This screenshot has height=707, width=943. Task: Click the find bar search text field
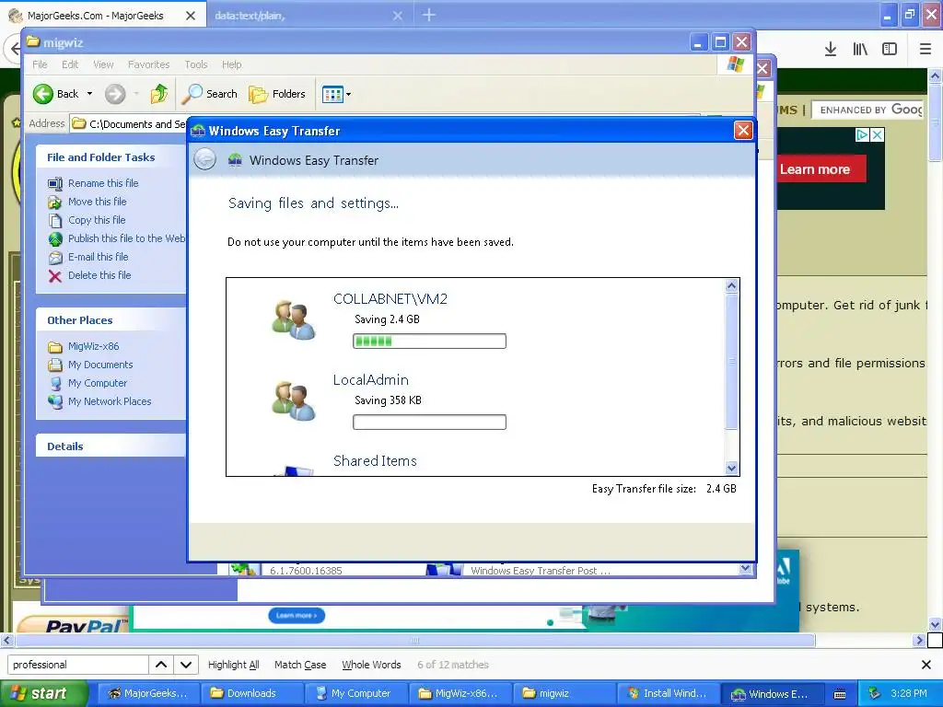77,665
